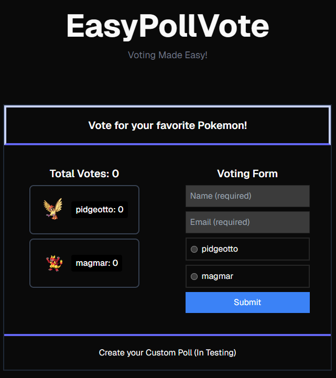Image resolution: width=336 pixels, height=378 pixels.
Task: Select the pidgeotto radio button
Action: 194,250
